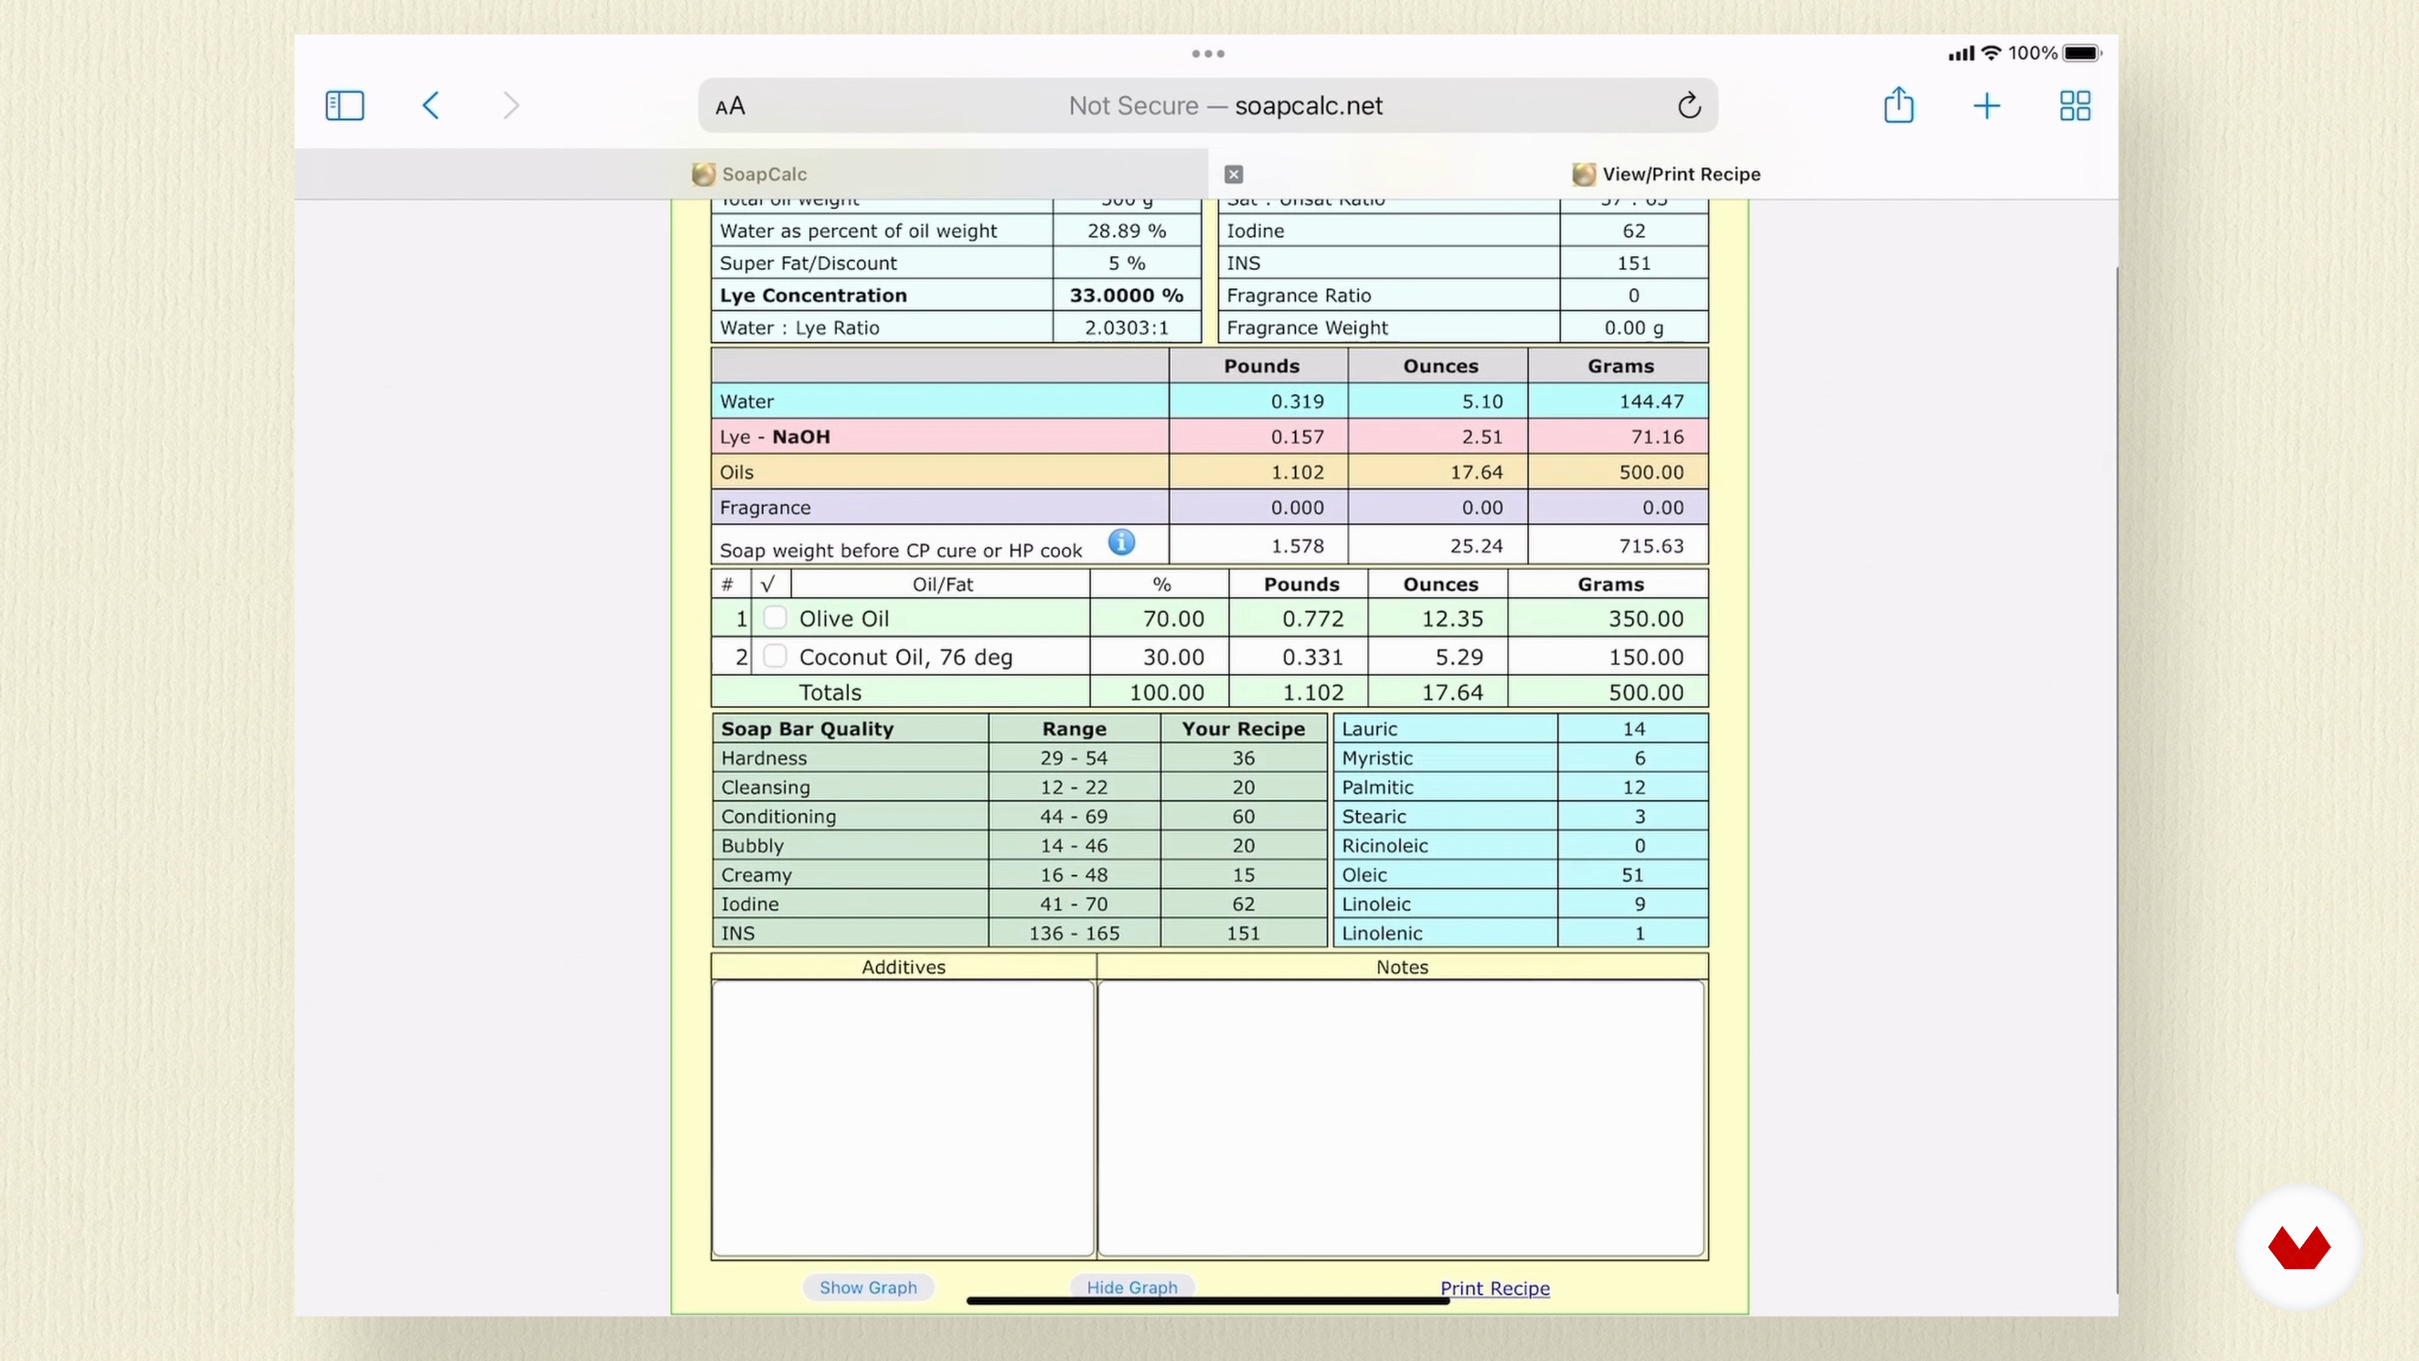Viewport: 2419px width, 1361px height.
Task: Click the soapcalc.net address bar
Action: (1209, 105)
